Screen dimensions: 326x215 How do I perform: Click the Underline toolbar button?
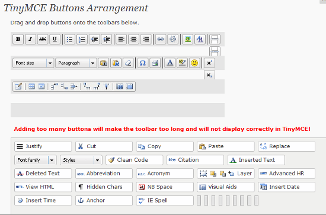(x=55, y=39)
